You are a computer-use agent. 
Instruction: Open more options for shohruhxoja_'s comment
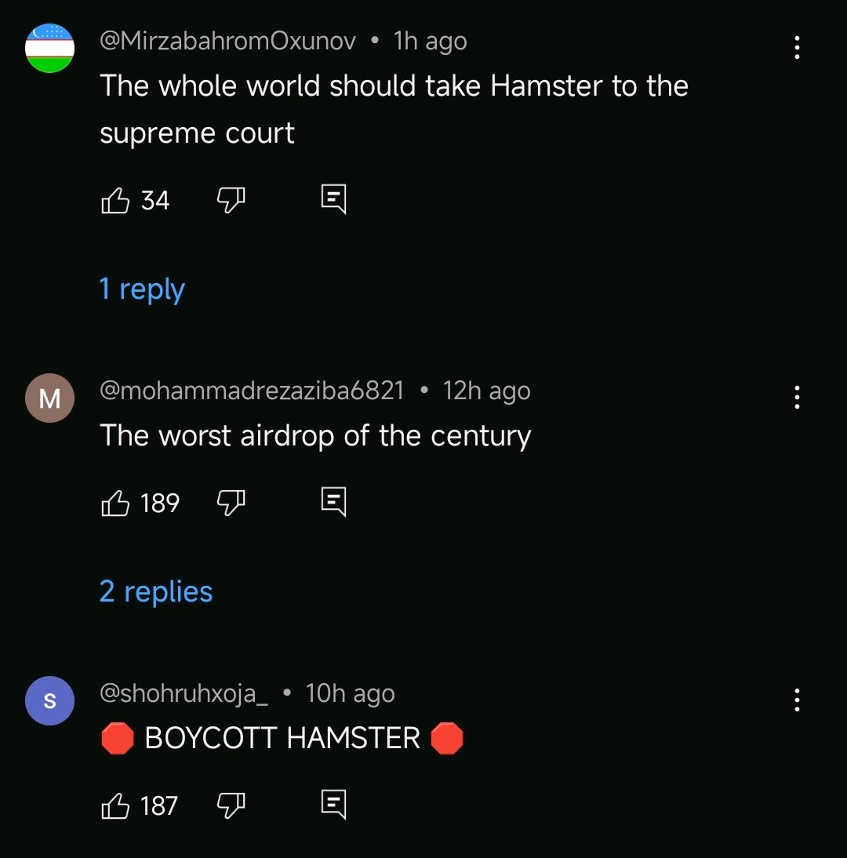point(797,700)
